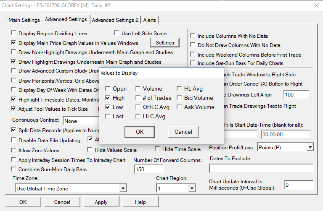
Task: Enable Display Region Dividing Lines
Action: point(13,33)
